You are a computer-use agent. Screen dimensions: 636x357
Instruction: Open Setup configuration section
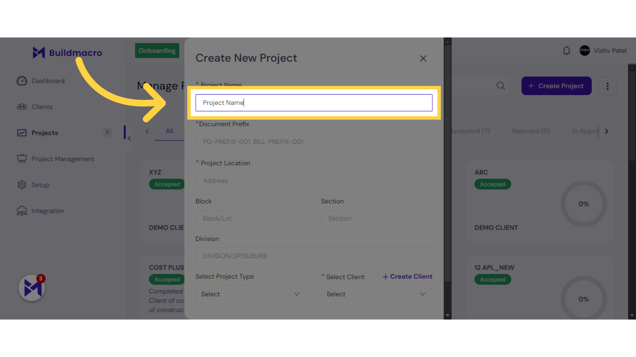(40, 185)
